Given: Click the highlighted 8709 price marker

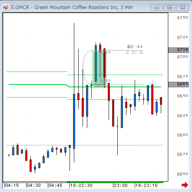Looking at the screenshot, I should (x=179, y=50).
